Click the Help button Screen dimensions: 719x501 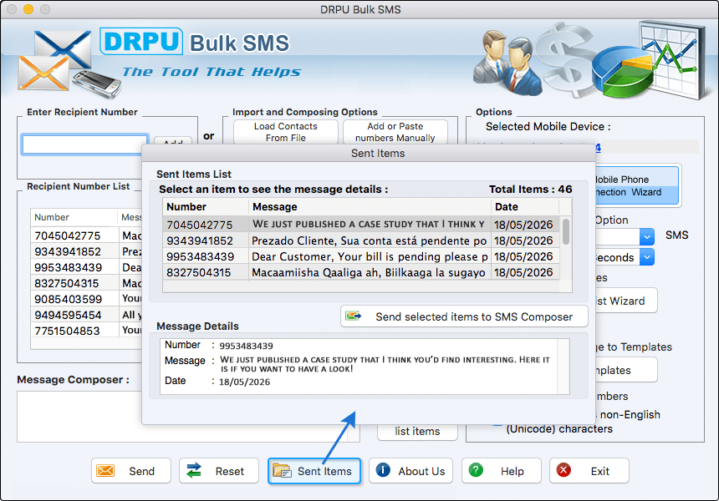coord(501,471)
